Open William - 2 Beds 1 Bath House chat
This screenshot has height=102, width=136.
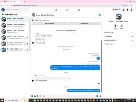pyautogui.click(x=15, y=38)
